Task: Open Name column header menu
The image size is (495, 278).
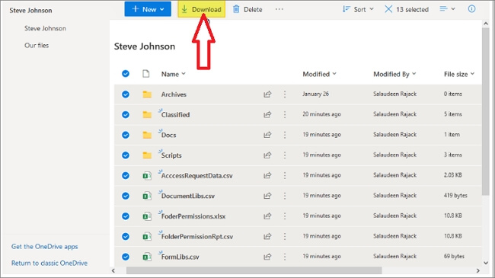Action: tap(174, 74)
